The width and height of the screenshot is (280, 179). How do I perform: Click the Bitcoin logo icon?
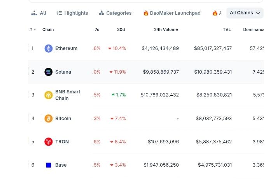pos(48,119)
